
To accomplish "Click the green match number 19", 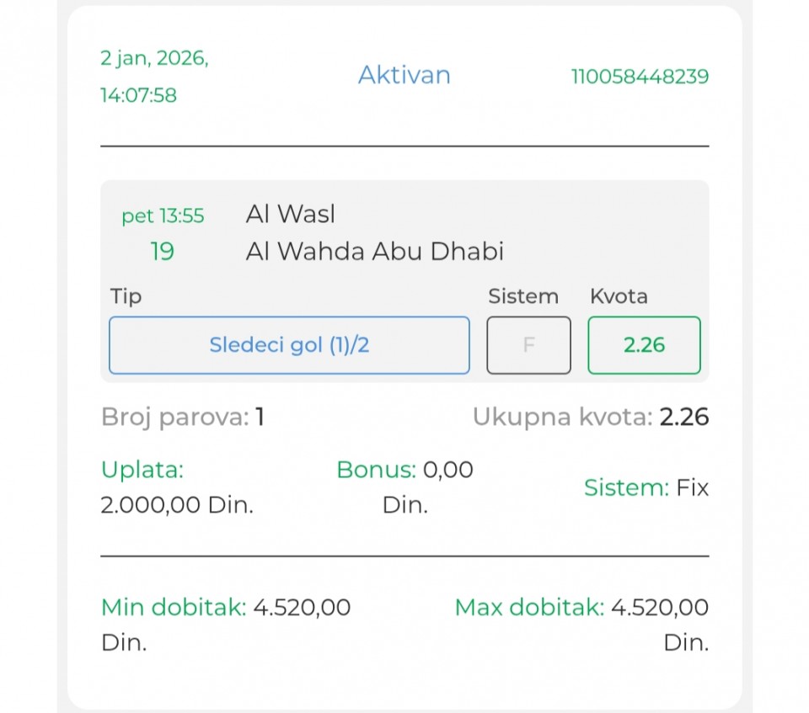I will pyautogui.click(x=162, y=252).
